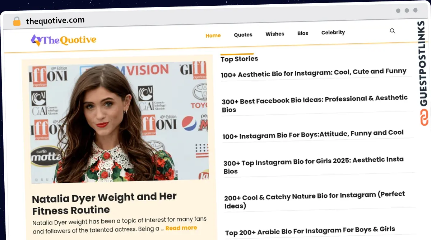Open 300+ Best Facebook Bio Ideas story
The image size is (431, 240).
pyautogui.click(x=314, y=103)
